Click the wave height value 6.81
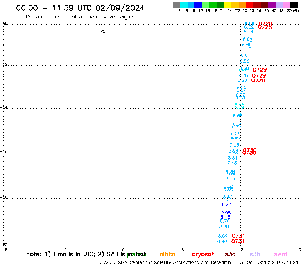 [233, 158]
